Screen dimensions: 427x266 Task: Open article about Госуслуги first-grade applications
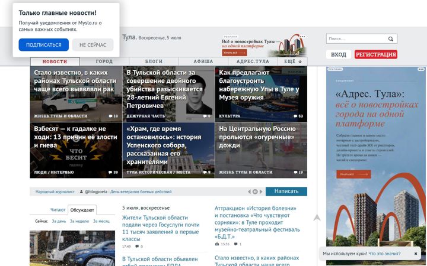tap(161, 228)
